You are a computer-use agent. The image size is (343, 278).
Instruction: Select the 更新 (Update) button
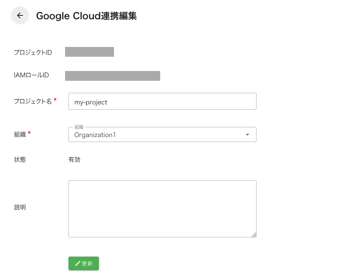(x=83, y=263)
